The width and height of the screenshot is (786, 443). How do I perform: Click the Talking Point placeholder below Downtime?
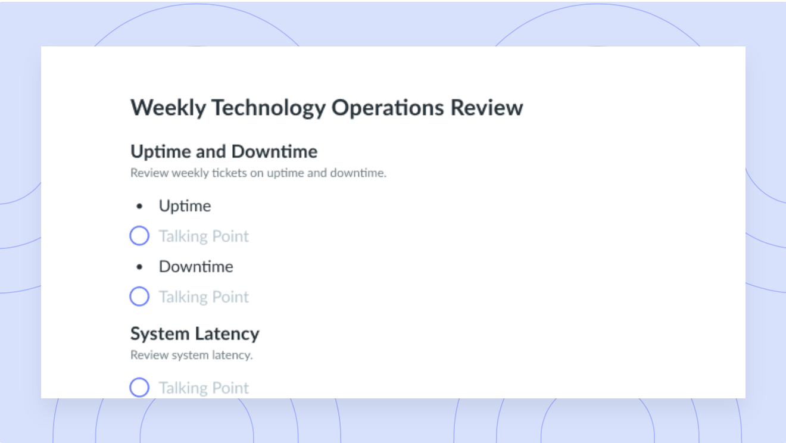[x=204, y=297]
